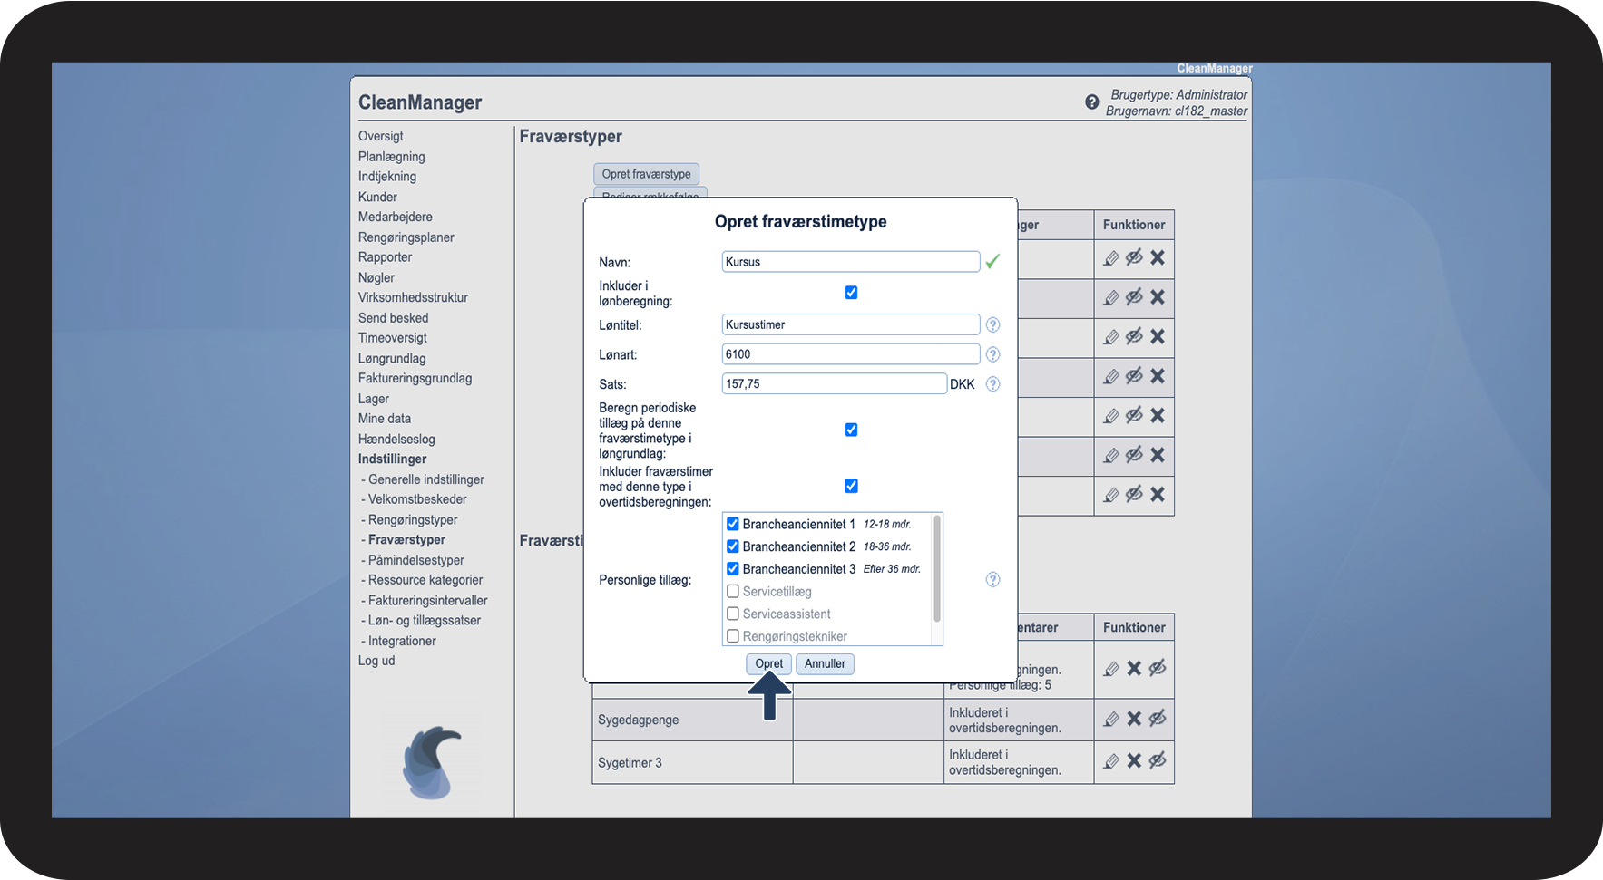Image resolution: width=1603 pixels, height=880 pixels.
Task: Click pencil icon in first Fraværstyper table row
Action: (x=1111, y=258)
